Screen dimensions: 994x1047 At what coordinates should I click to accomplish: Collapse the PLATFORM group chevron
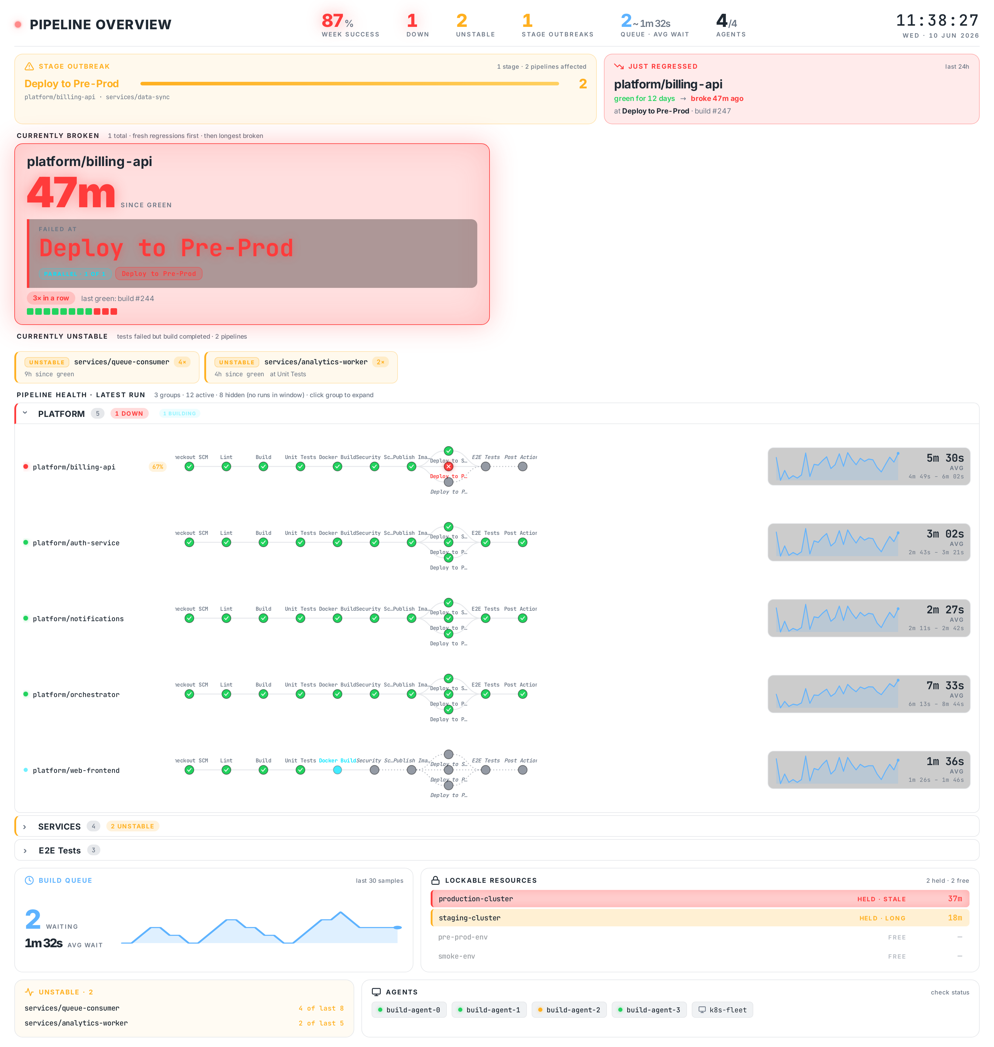pyautogui.click(x=25, y=413)
